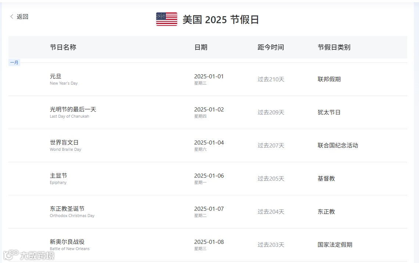Click 星期四 under 2025-01-02
Image resolution: width=419 pixels, height=263 pixels.
coord(200,116)
